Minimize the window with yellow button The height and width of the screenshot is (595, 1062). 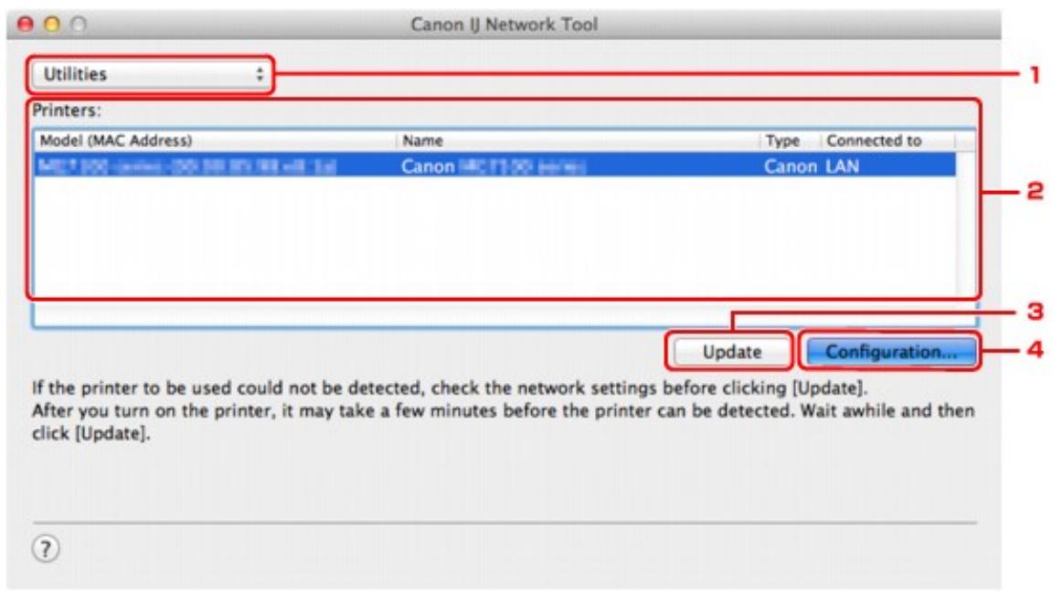tap(52, 25)
